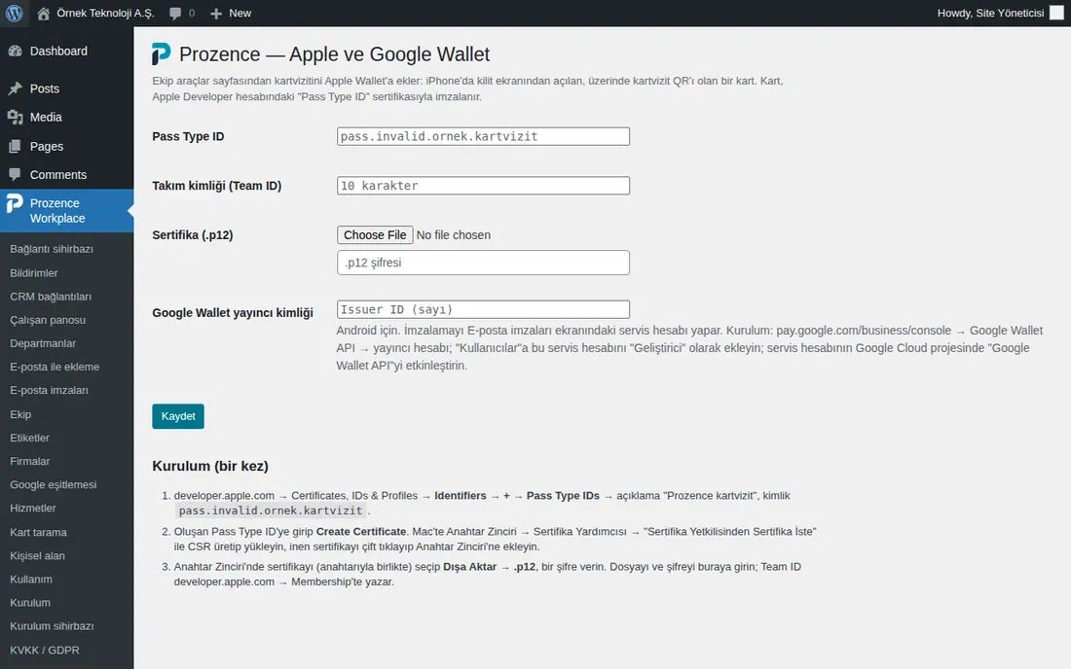Image resolution: width=1071 pixels, height=669 pixels.
Task: Click the Prozence — Apple ve Google Wallet title
Action: (335, 53)
